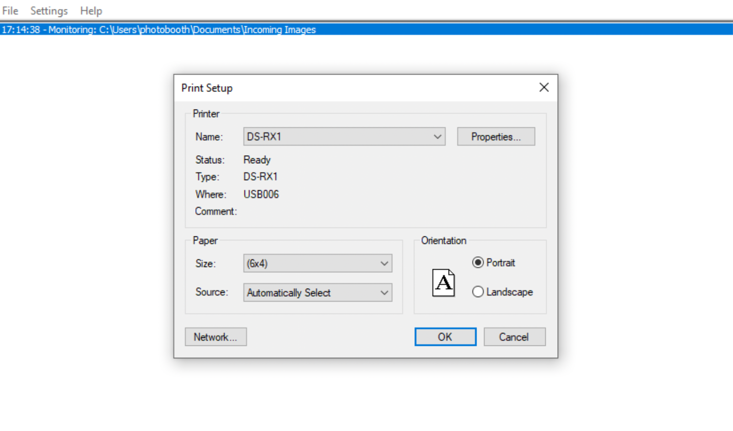Open the Settings menu
This screenshot has width=733, height=431.
(49, 10)
